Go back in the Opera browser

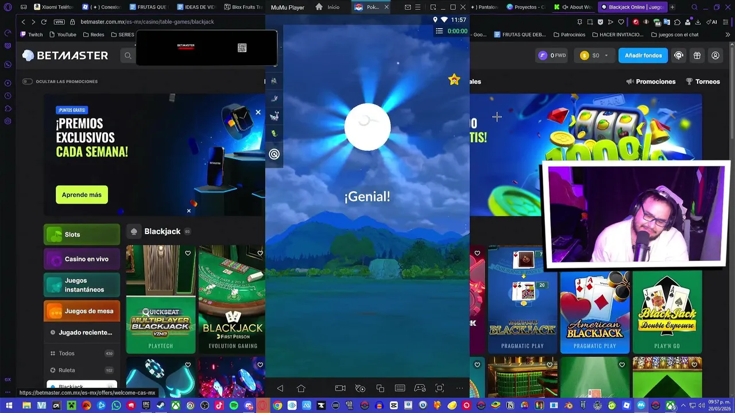coord(23,22)
